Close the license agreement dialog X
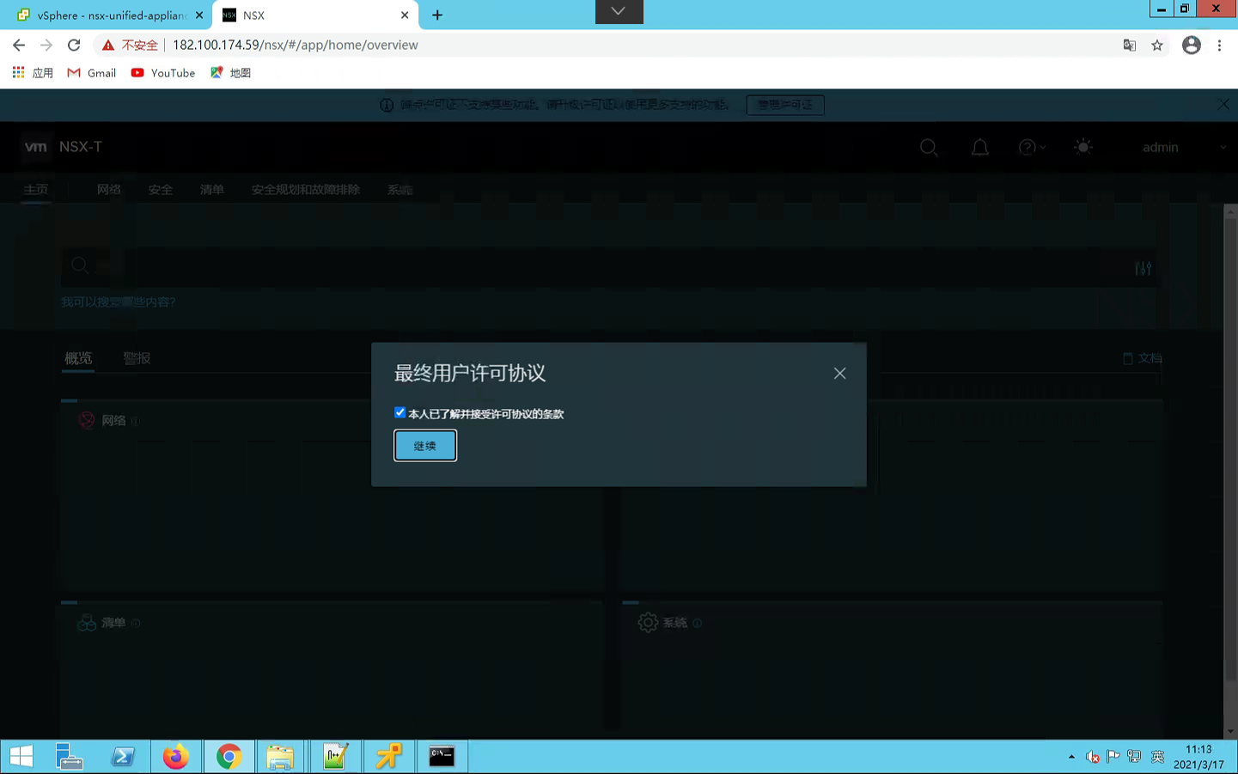 point(839,374)
